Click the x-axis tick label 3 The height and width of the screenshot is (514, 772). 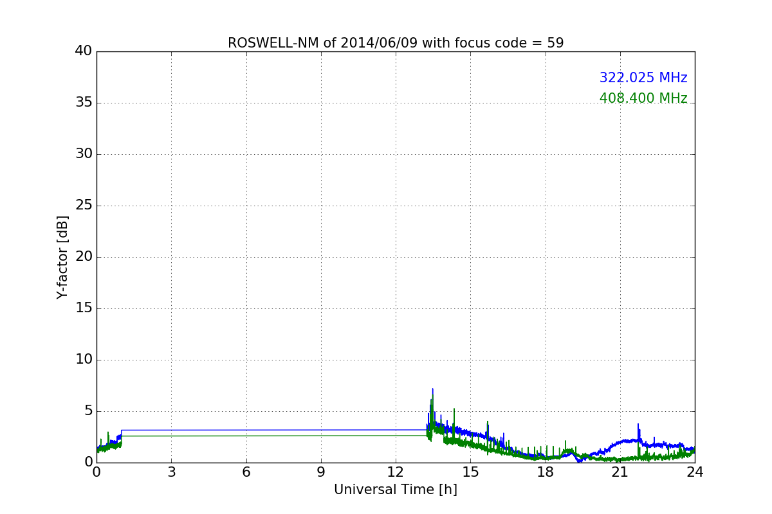tap(171, 472)
